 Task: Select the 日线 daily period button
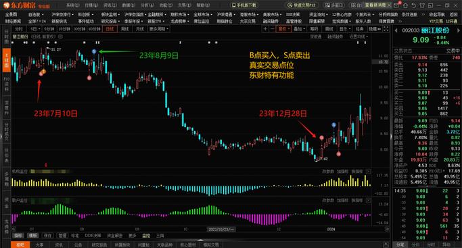click(110, 29)
